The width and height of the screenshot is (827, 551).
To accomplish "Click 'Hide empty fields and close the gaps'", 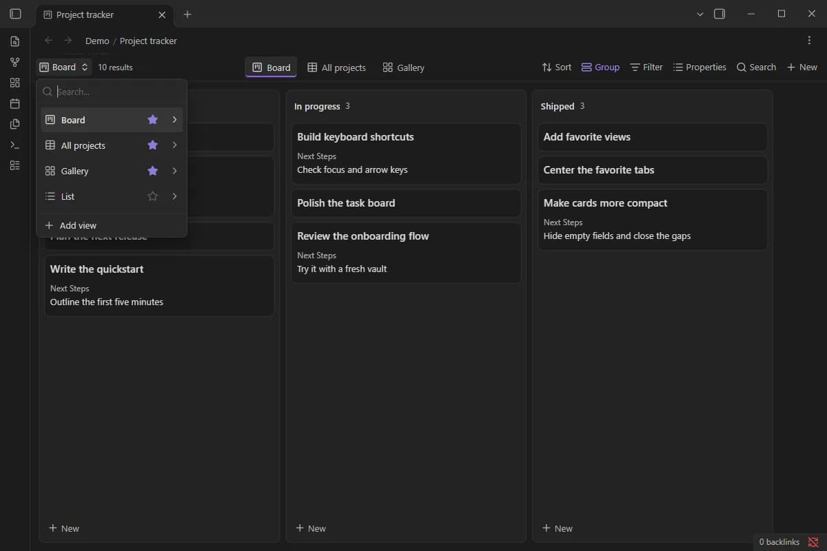I will coord(617,236).
